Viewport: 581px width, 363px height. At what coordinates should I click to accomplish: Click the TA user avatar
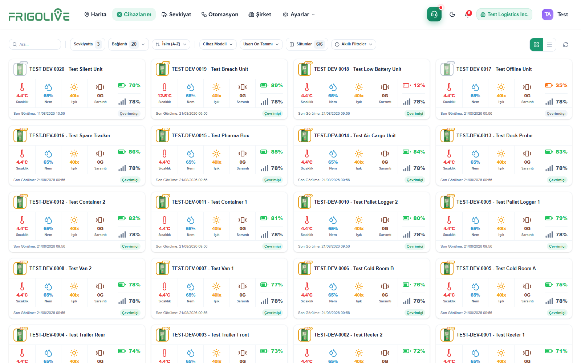(x=548, y=15)
